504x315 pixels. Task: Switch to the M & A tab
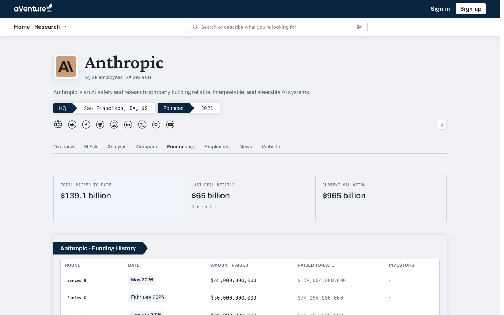[91, 147]
